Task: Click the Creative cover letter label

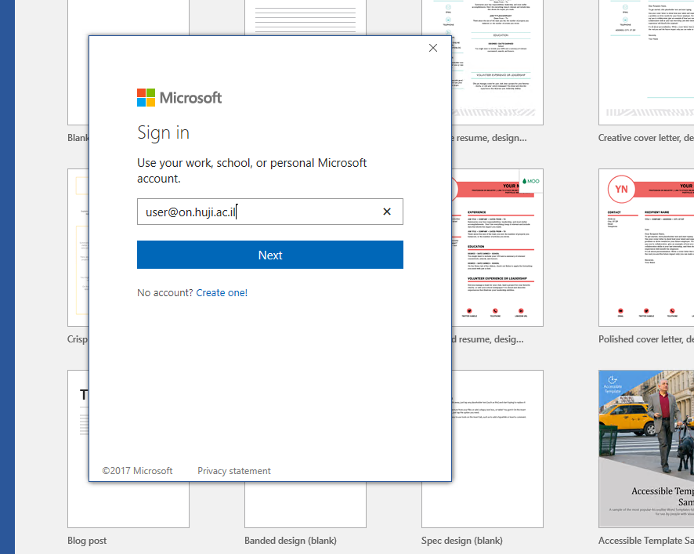Action: 645,138
